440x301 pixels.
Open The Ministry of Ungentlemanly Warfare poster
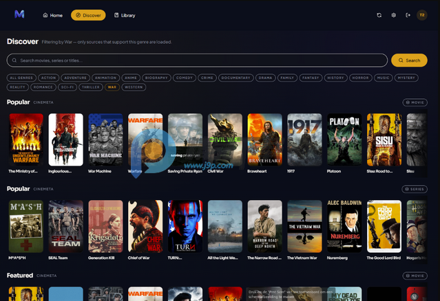click(26, 140)
